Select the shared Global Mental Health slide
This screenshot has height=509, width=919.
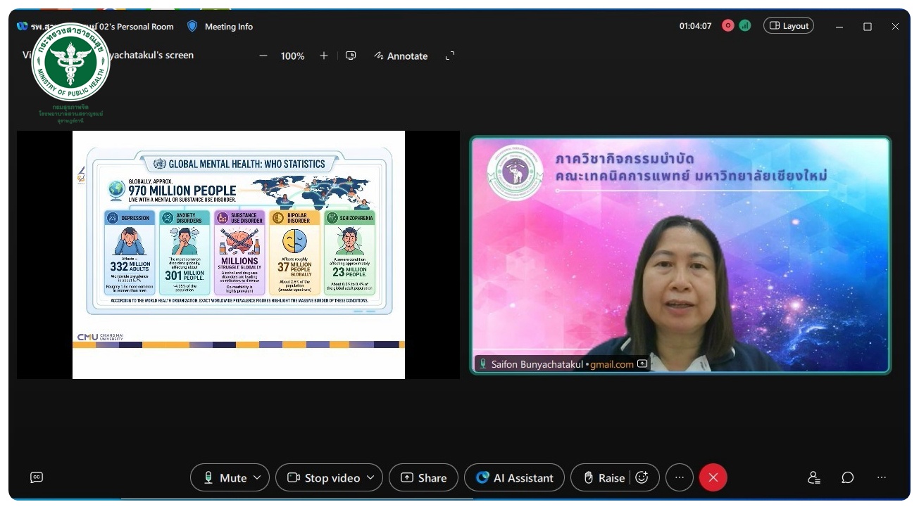(x=239, y=254)
